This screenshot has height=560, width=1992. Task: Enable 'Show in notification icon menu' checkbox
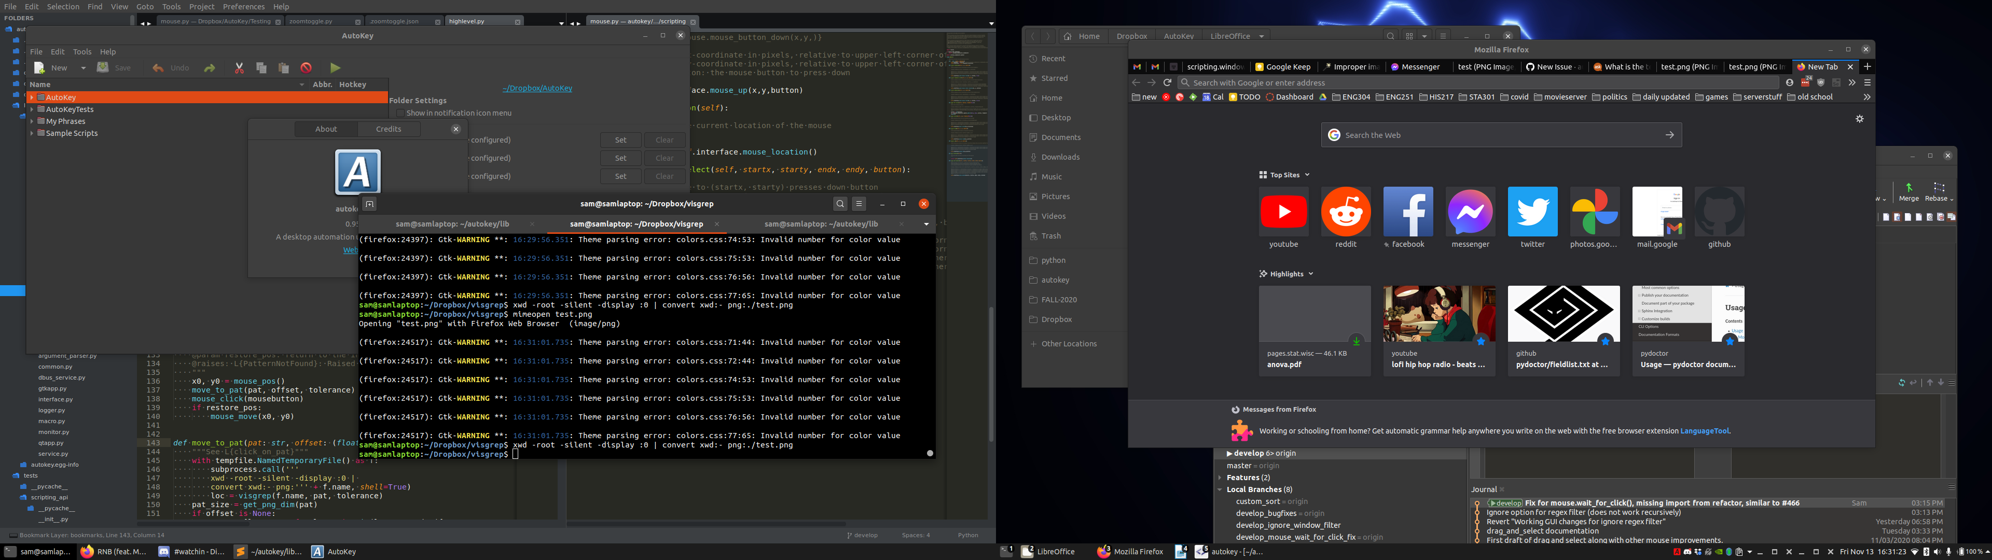(402, 112)
